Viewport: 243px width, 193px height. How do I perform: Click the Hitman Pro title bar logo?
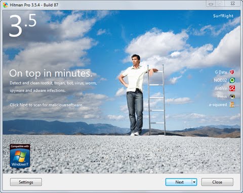[6, 5]
